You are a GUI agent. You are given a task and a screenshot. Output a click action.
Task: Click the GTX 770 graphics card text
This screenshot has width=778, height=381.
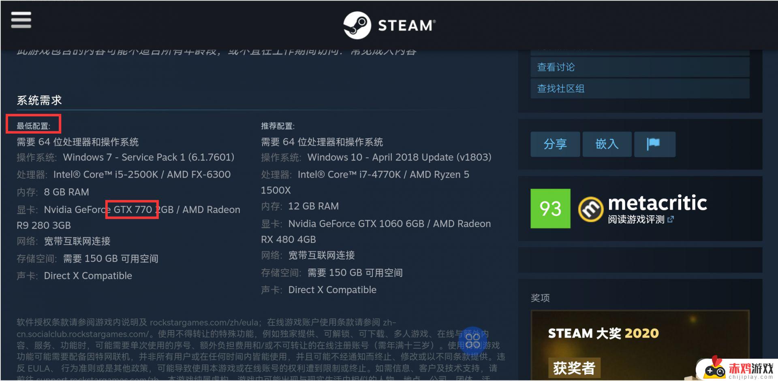pyautogui.click(x=133, y=209)
